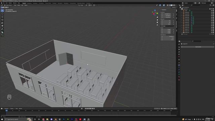Viewport: 215px width, 121px height.
Task: Open the XYZ Euler rotation mode dropdown
Action: tap(167, 26)
